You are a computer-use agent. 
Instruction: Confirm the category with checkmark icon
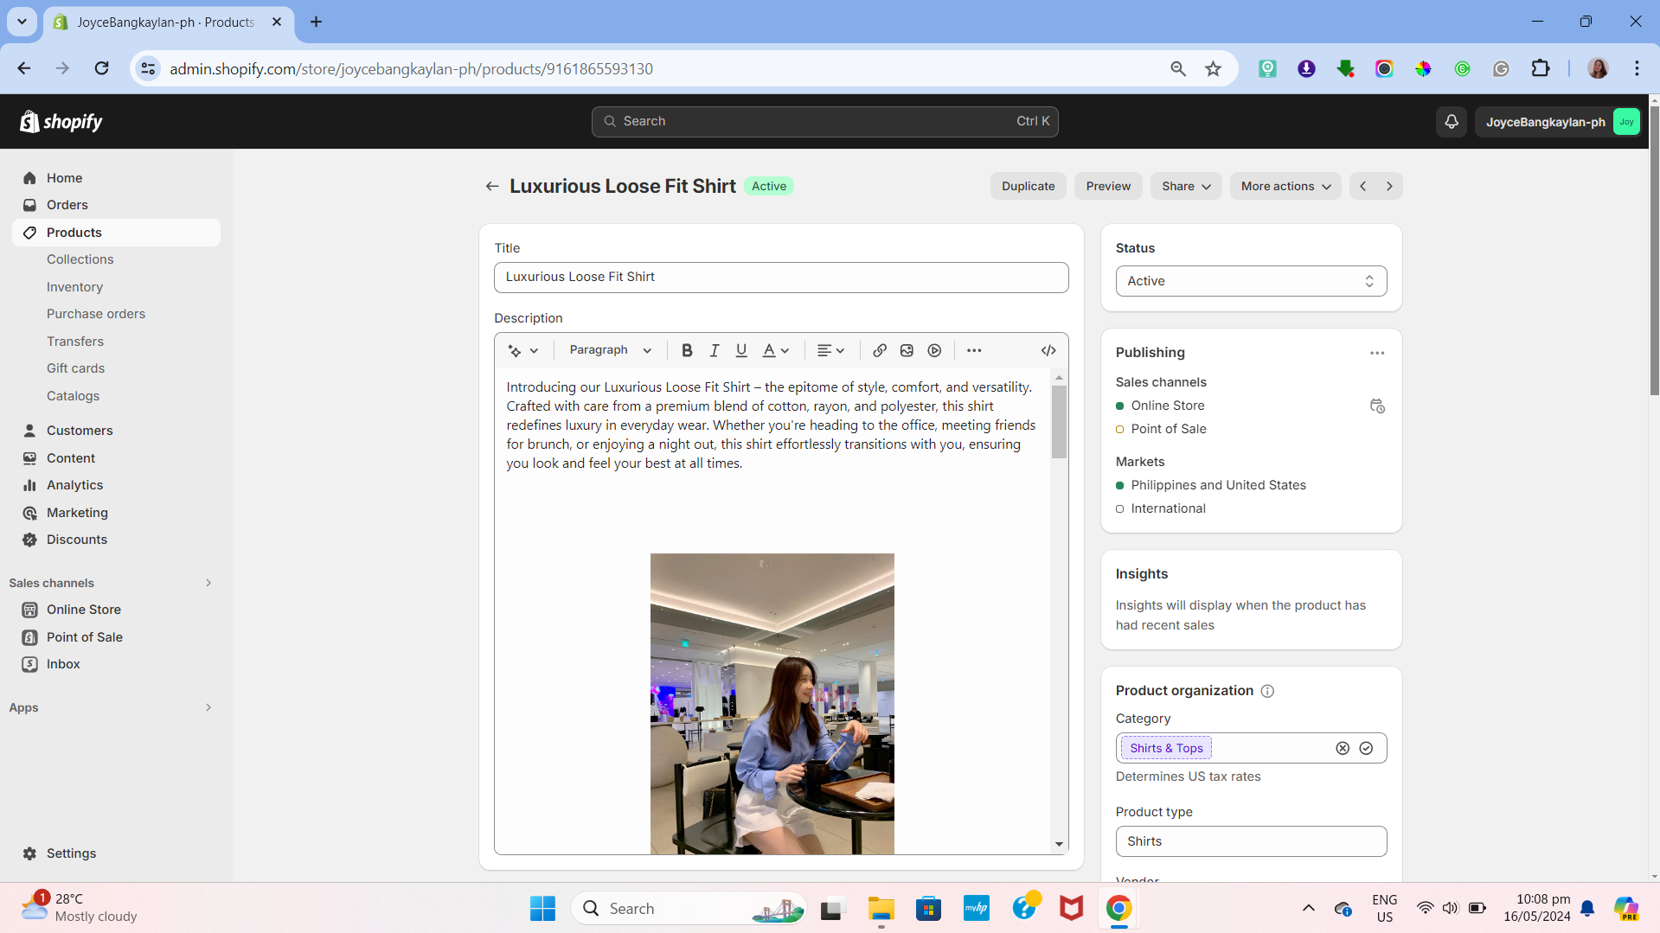pos(1366,748)
